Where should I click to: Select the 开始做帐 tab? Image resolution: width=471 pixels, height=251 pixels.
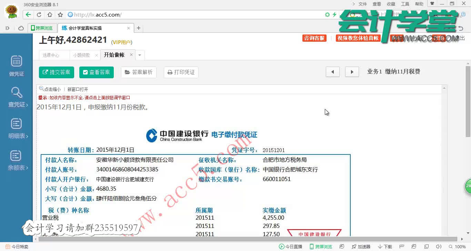(x=114, y=55)
